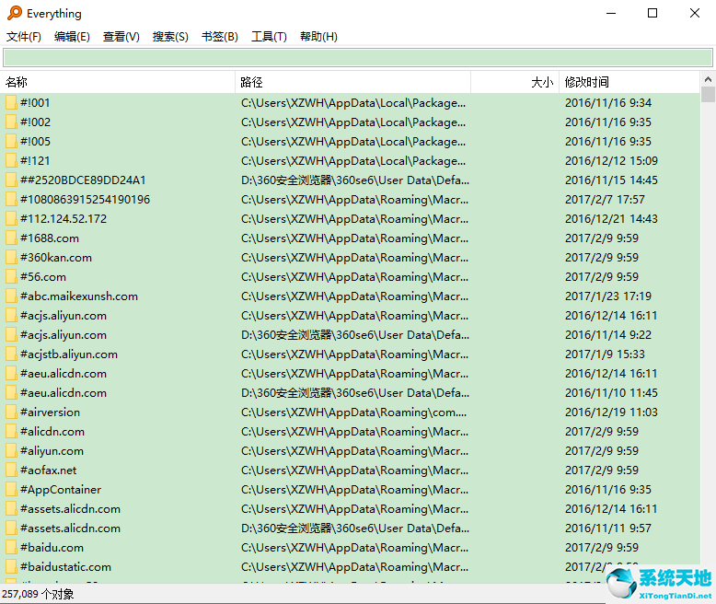Select the #56.com folder name
The width and height of the screenshot is (716, 604).
(43, 277)
